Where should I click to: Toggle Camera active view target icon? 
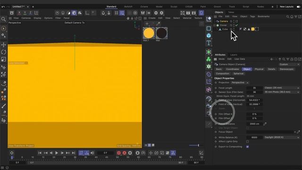click(236, 21)
